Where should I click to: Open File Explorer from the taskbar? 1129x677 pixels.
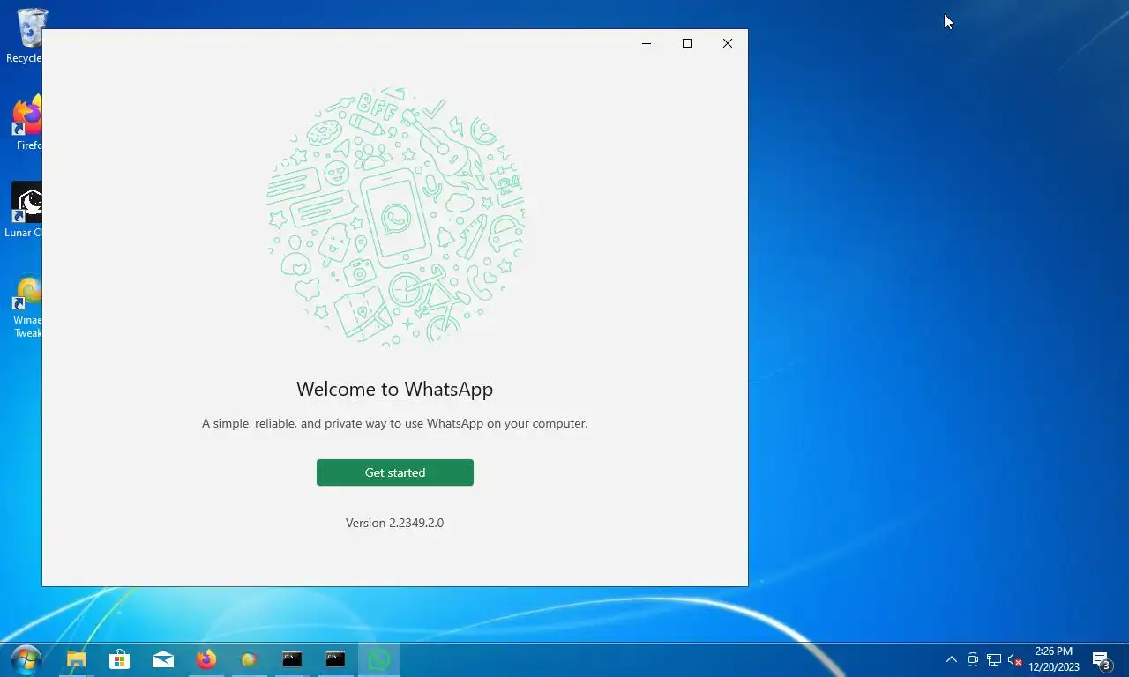click(x=77, y=659)
